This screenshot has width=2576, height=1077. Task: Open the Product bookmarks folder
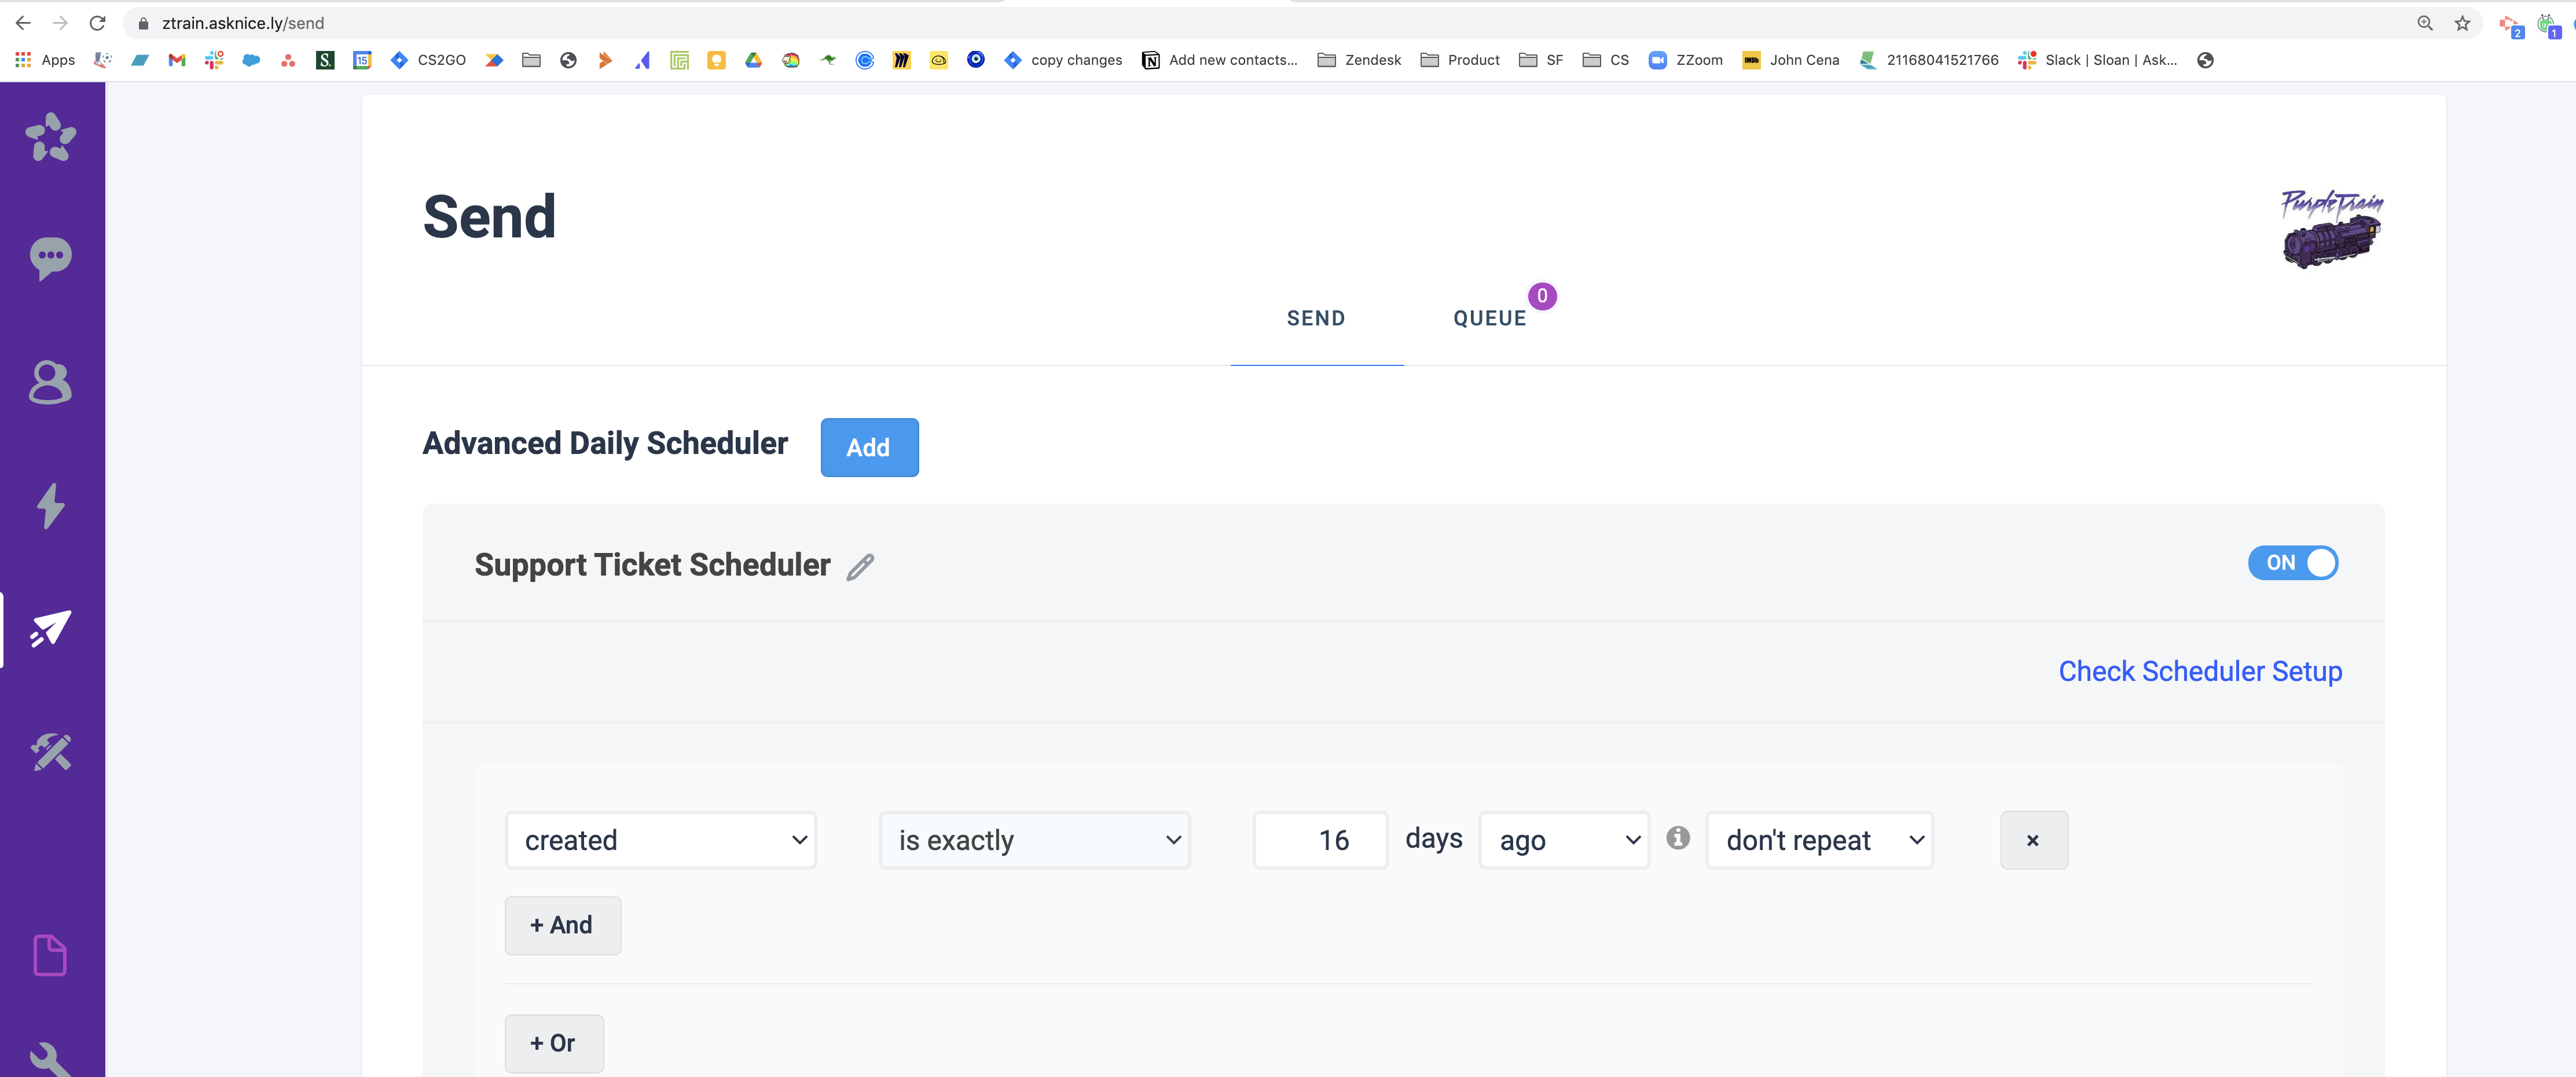coord(1460,60)
